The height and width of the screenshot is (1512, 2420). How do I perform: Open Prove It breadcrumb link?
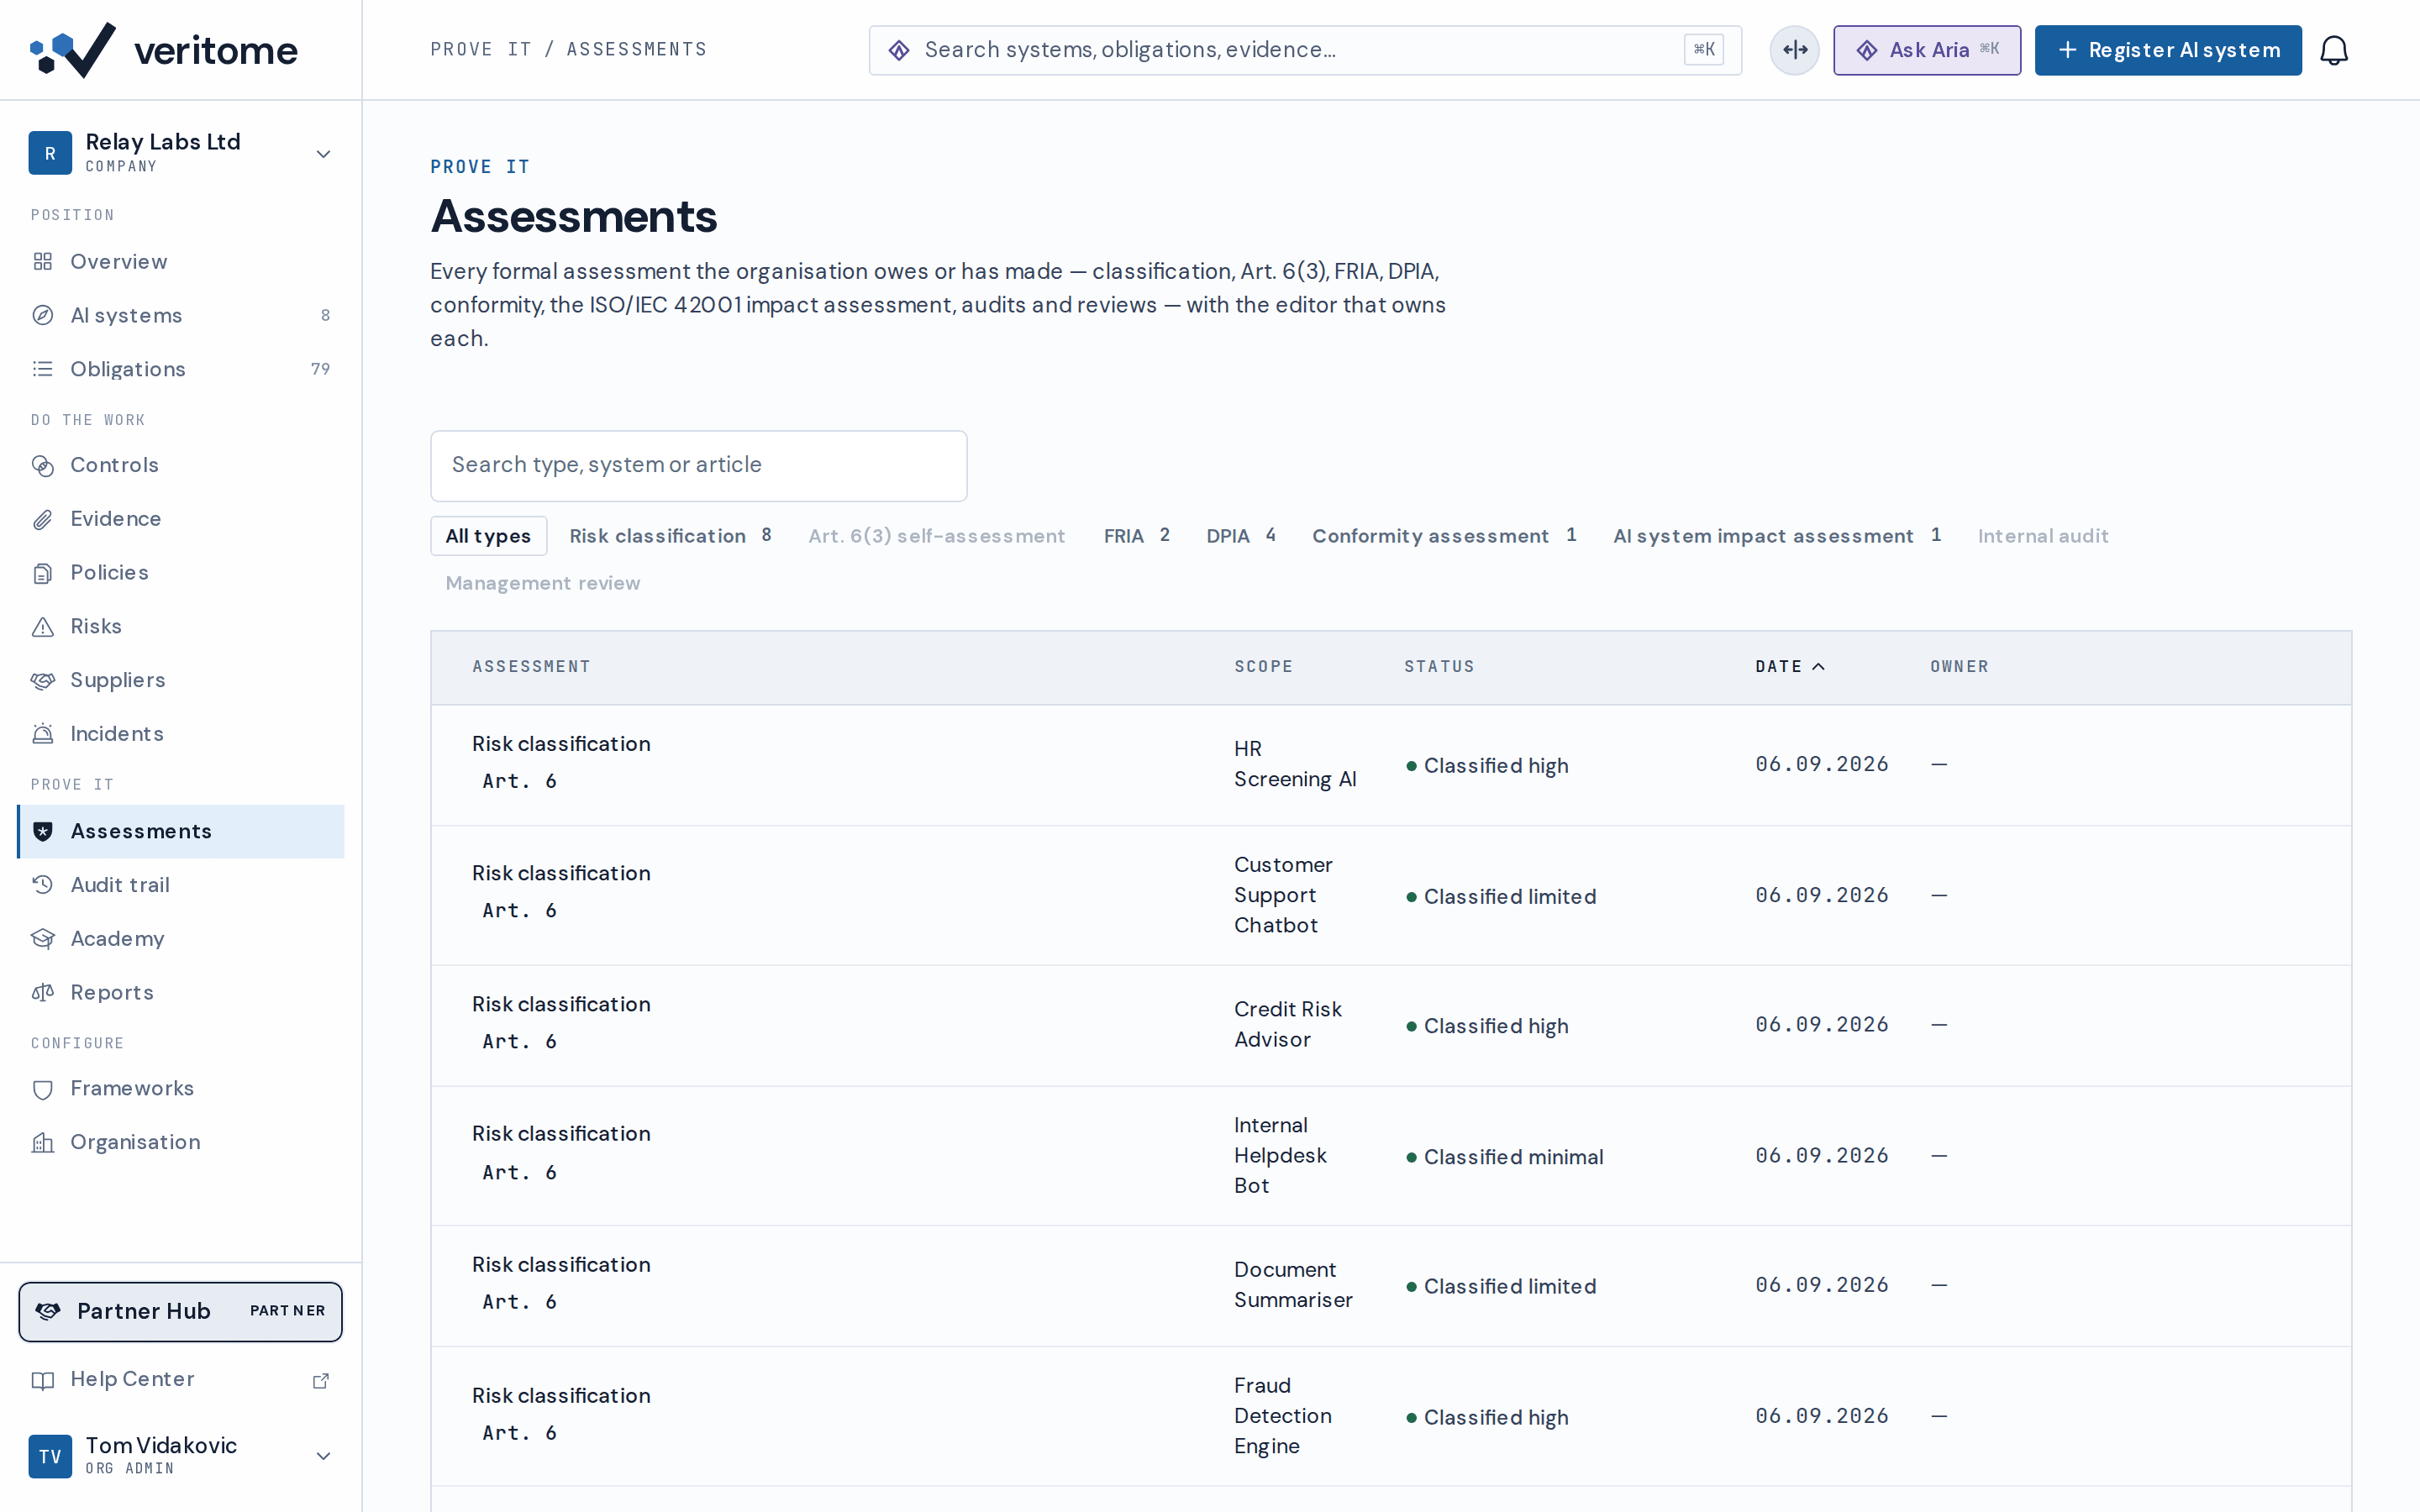[x=480, y=50]
